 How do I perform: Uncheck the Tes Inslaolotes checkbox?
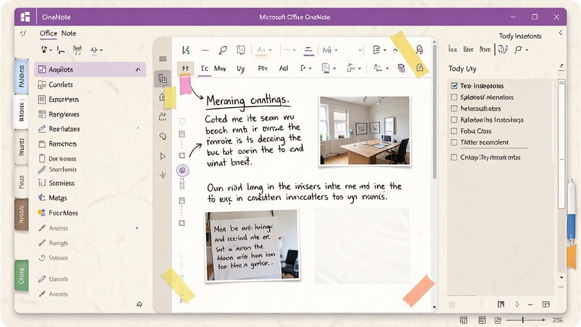click(454, 86)
